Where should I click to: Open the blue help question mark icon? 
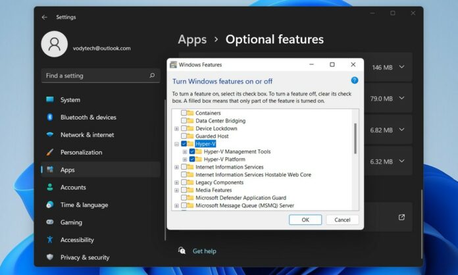[x=354, y=80]
